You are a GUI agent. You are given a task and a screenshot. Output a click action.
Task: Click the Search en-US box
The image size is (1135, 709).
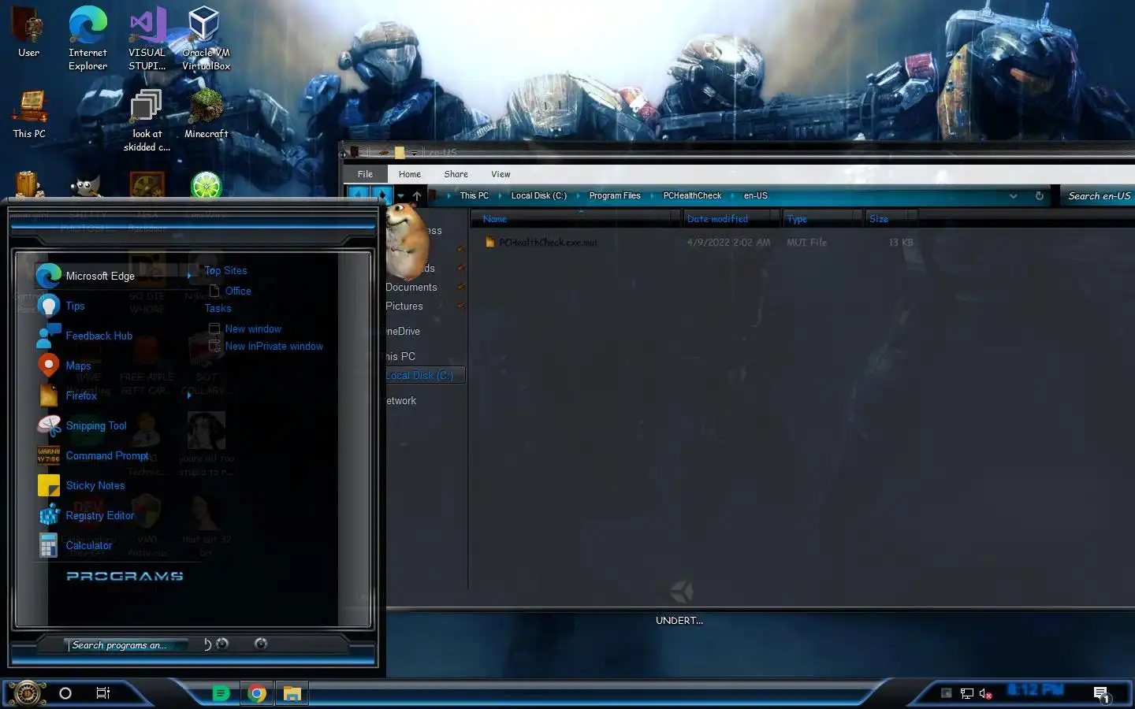tap(1098, 195)
